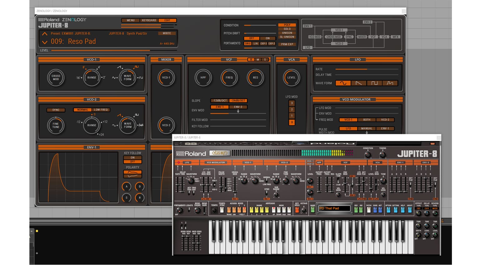
Task: Click the VCO-1 WAVE FORM knob
Action: click(127, 78)
